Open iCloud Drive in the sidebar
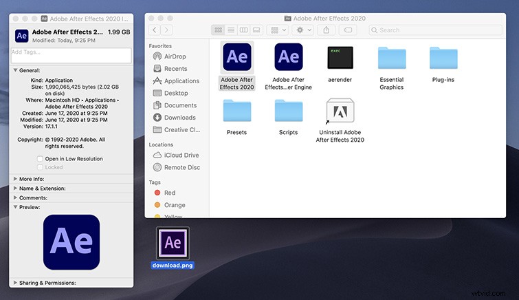Screen dimensions: 519x300 (x=176, y=155)
